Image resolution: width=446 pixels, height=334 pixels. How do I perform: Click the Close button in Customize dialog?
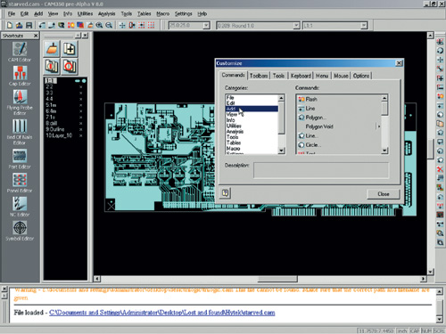384,194
